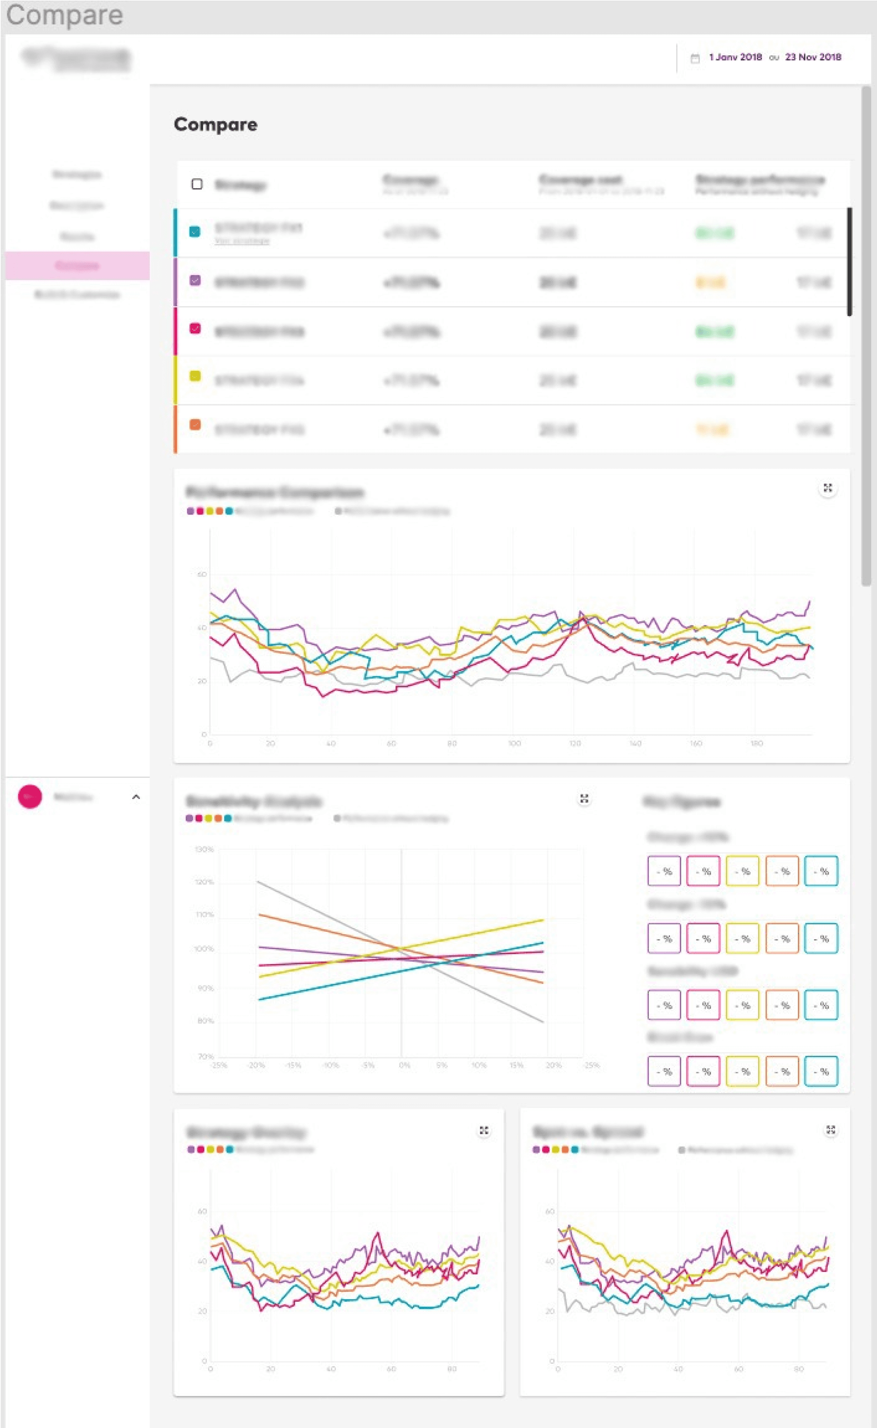Screen dimensions: 877x1428
Task: Click the pink round user avatar
Action: (30, 797)
